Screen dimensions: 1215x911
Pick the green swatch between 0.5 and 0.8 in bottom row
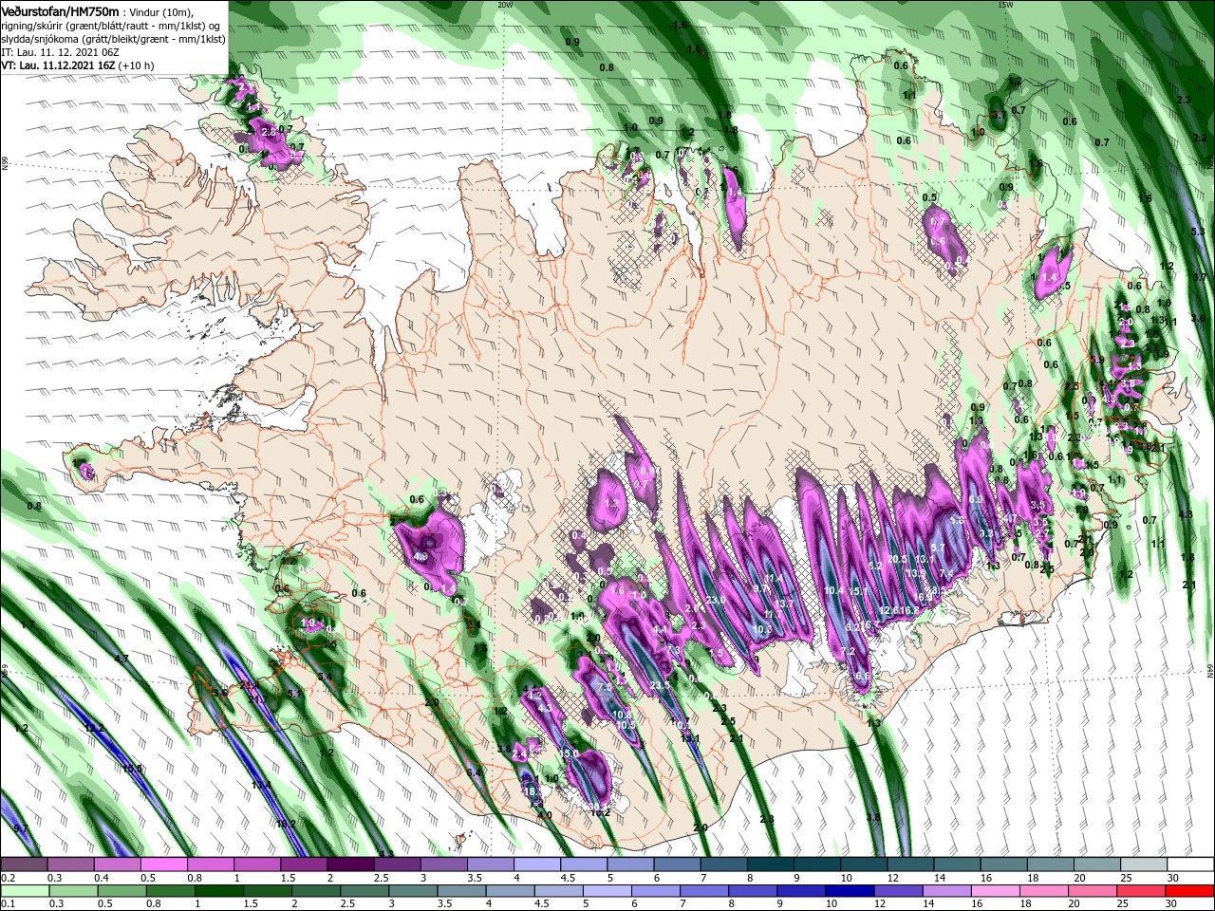(x=121, y=891)
